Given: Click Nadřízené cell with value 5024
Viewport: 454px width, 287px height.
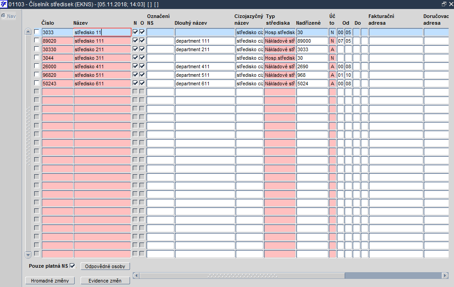Looking at the screenshot, I should point(312,84).
